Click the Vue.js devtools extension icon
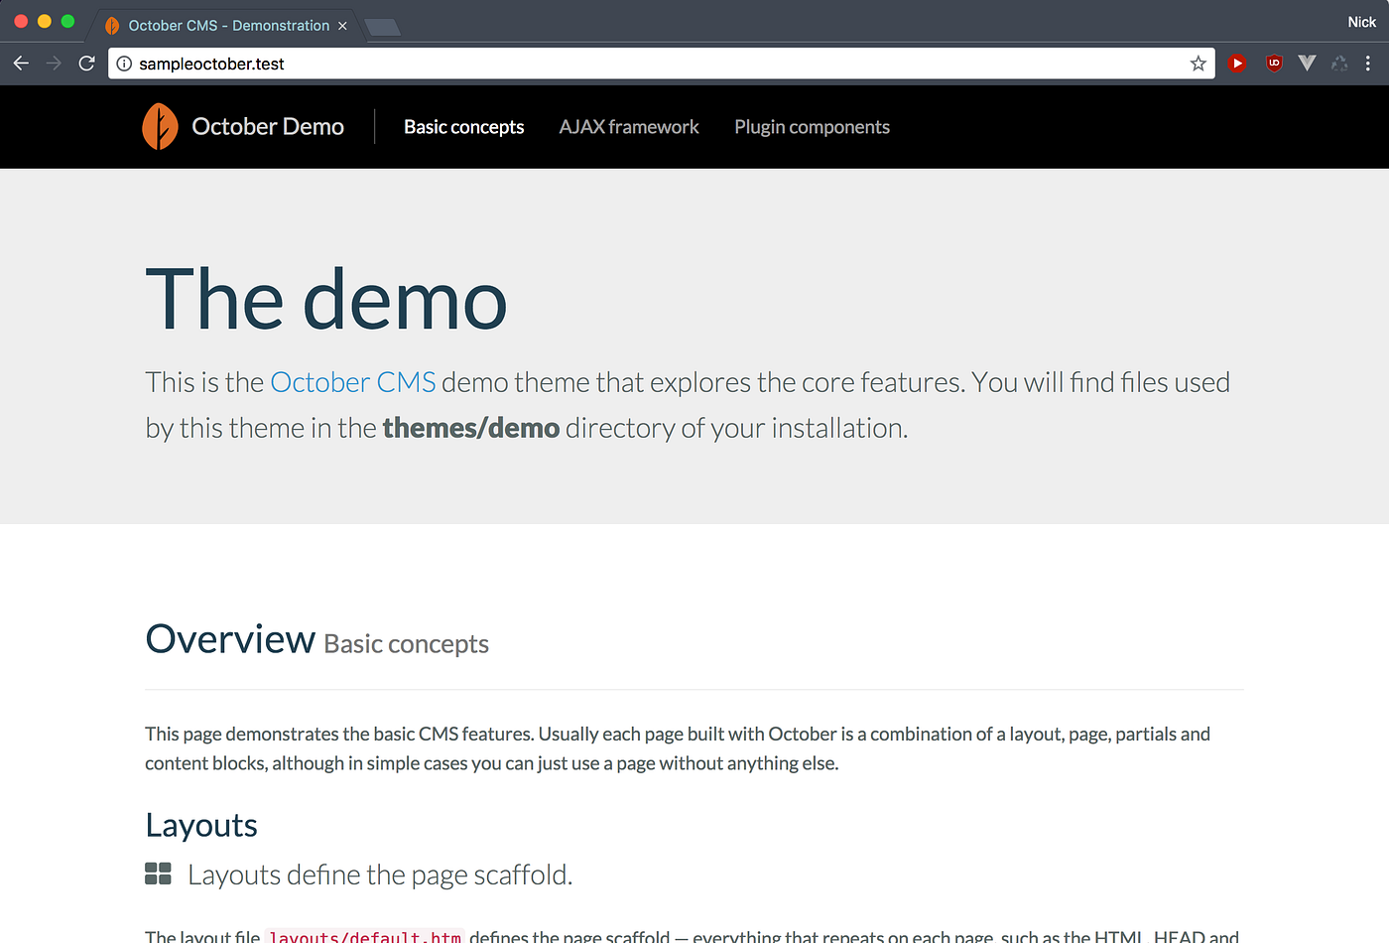 click(x=1307, y=63)
